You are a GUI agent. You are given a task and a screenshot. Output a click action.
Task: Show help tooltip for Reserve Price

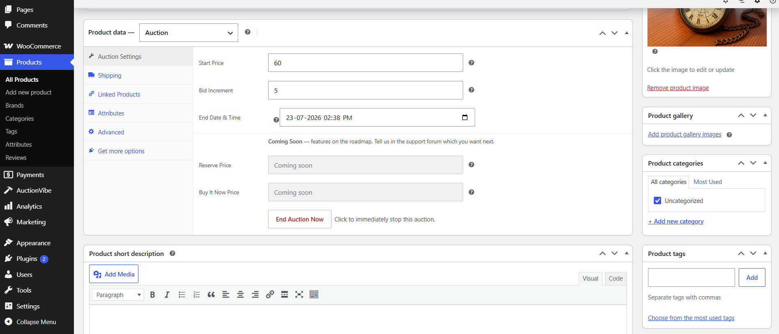pyautogui.click(x=471, y=165)
